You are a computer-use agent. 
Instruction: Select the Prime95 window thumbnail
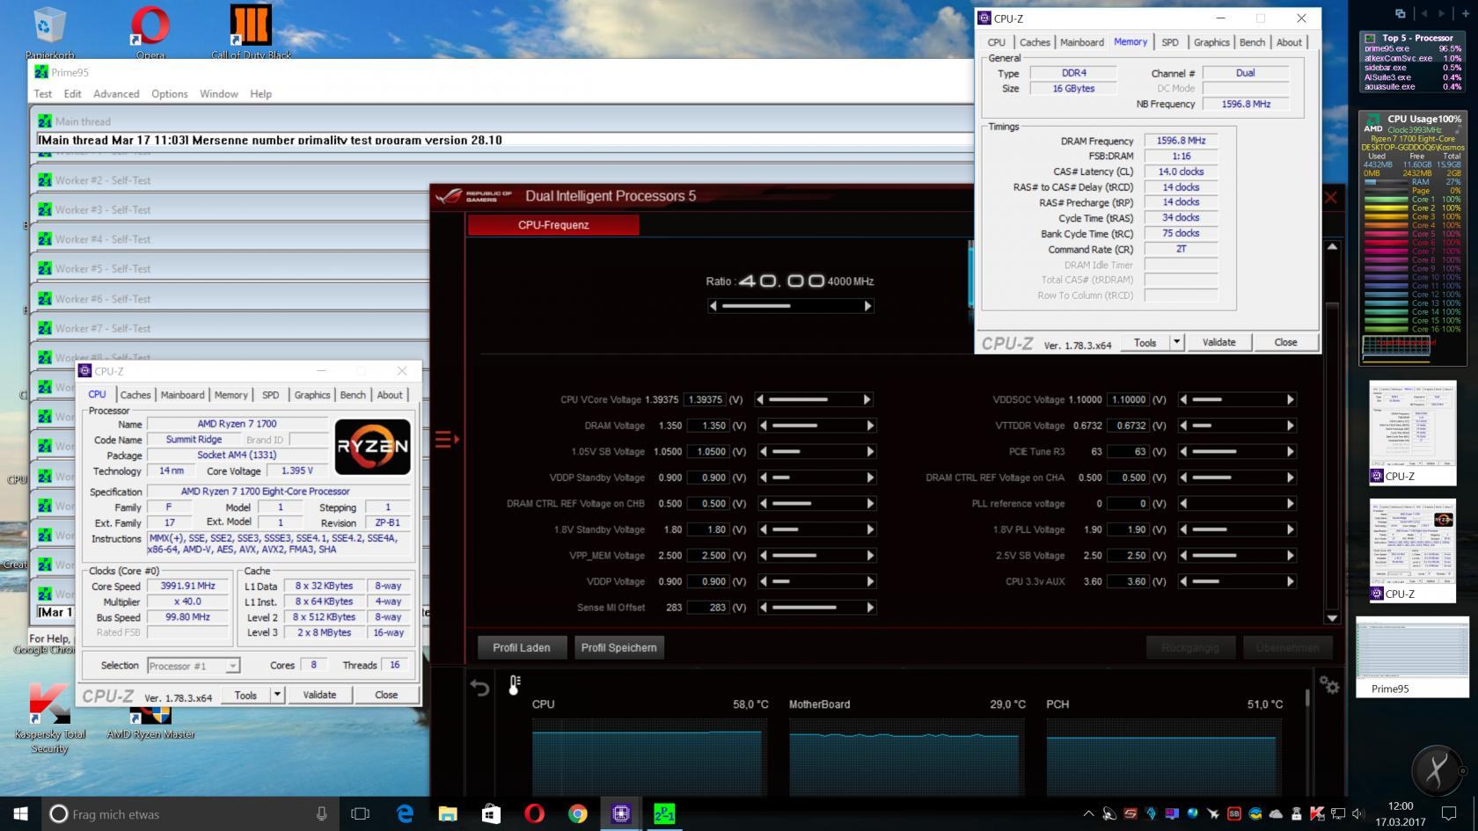click(1413, 657)
